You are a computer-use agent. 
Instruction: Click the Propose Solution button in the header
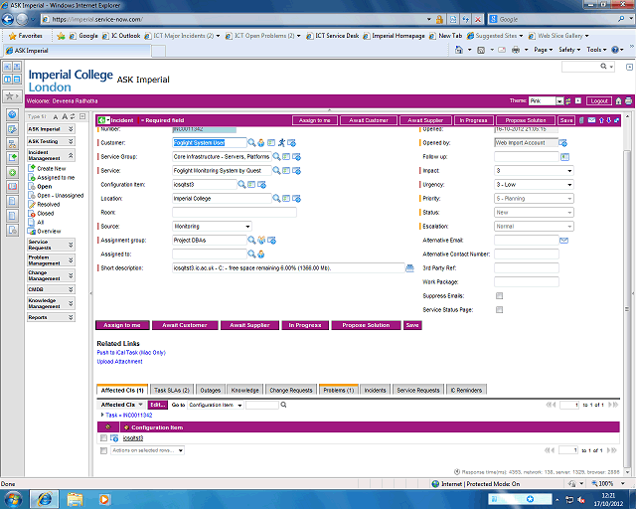pos(525,120)
